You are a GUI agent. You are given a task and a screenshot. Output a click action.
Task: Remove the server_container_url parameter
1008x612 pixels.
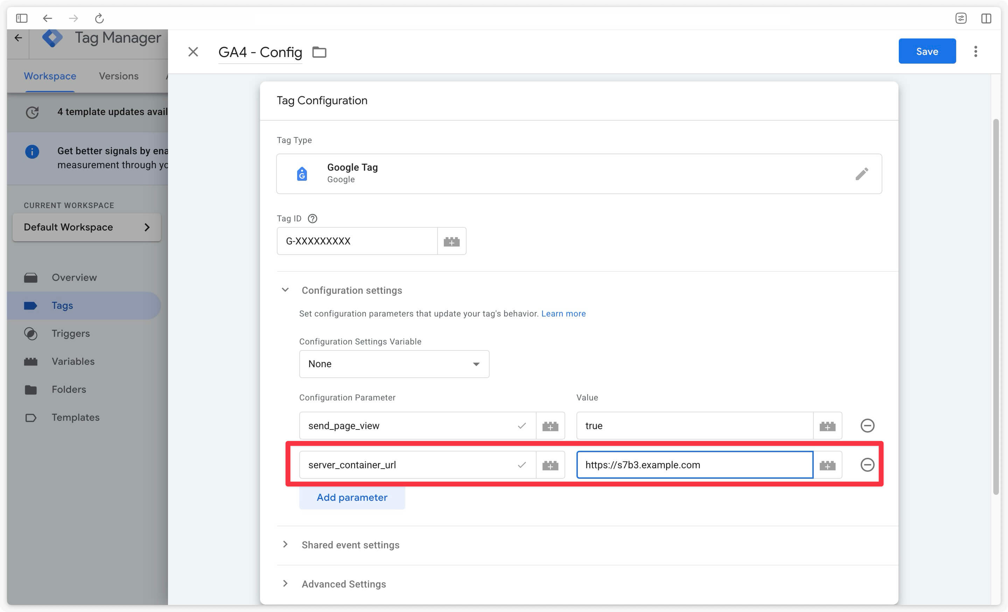tap(868, 464)
